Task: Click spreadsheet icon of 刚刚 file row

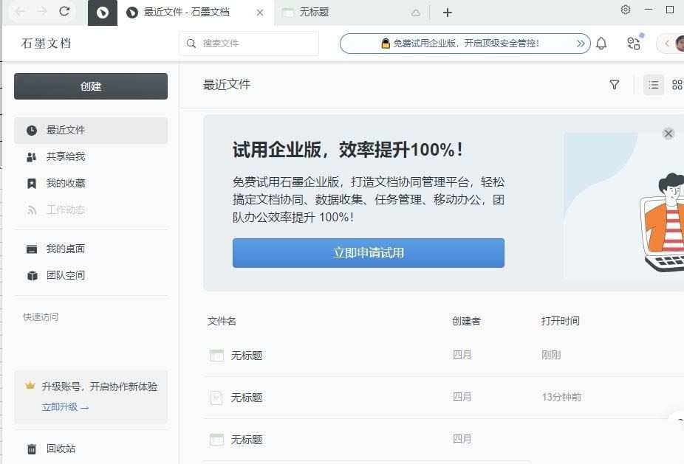Action: coord(216,356)
